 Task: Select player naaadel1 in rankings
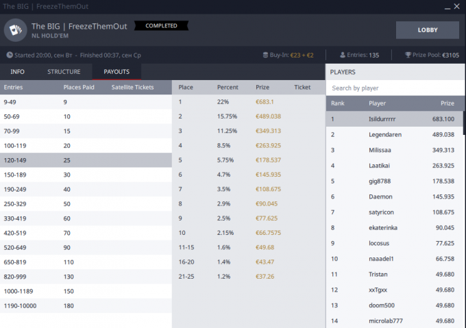394,259
